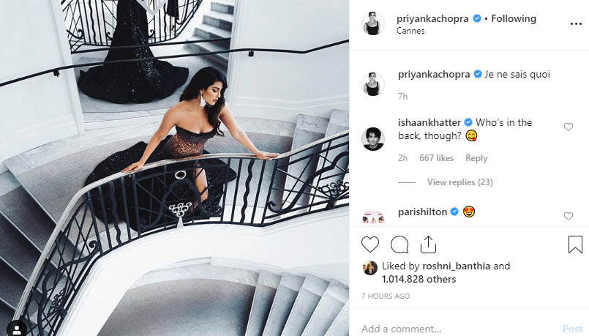Open the three-dot more options menu
The image size is (589, 336).
[576, 24]
